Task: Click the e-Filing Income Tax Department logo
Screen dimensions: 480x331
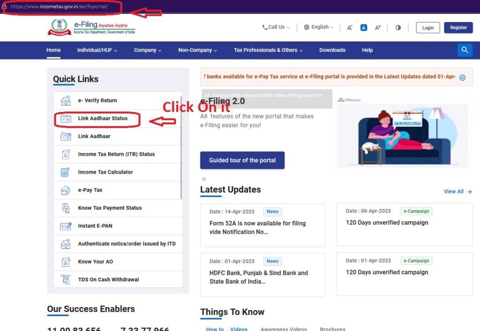Action: tap(91, 27)
